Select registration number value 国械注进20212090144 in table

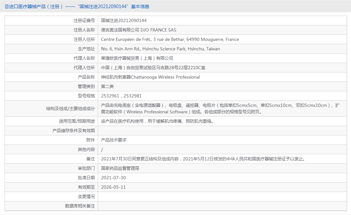pyautogui.click(x=124, y=20)
